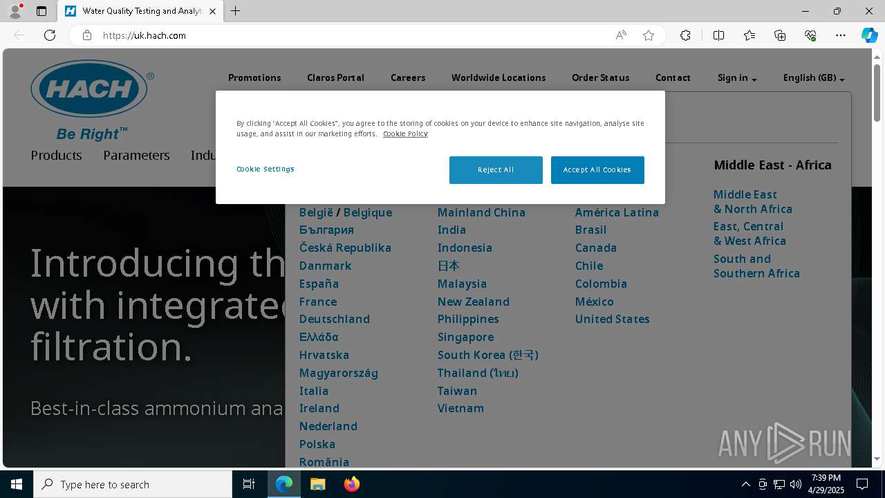The image size is (885, 498).
Task: Select Polska location
Action: [317, 444]
